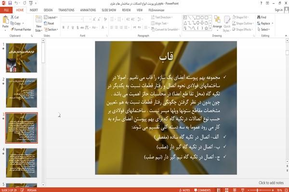Switch to the INSERT tab
289x192 pixels.
coord(34,10)
